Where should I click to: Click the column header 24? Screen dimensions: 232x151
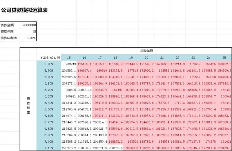[209, 58]
